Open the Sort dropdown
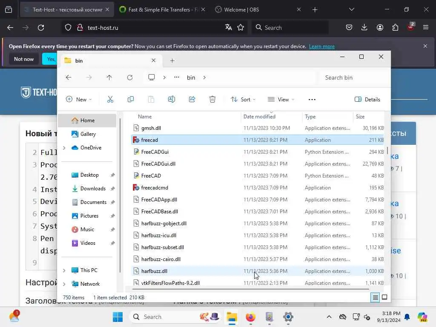The height and width of the screenshot is (327, 436). click(243, 99)
